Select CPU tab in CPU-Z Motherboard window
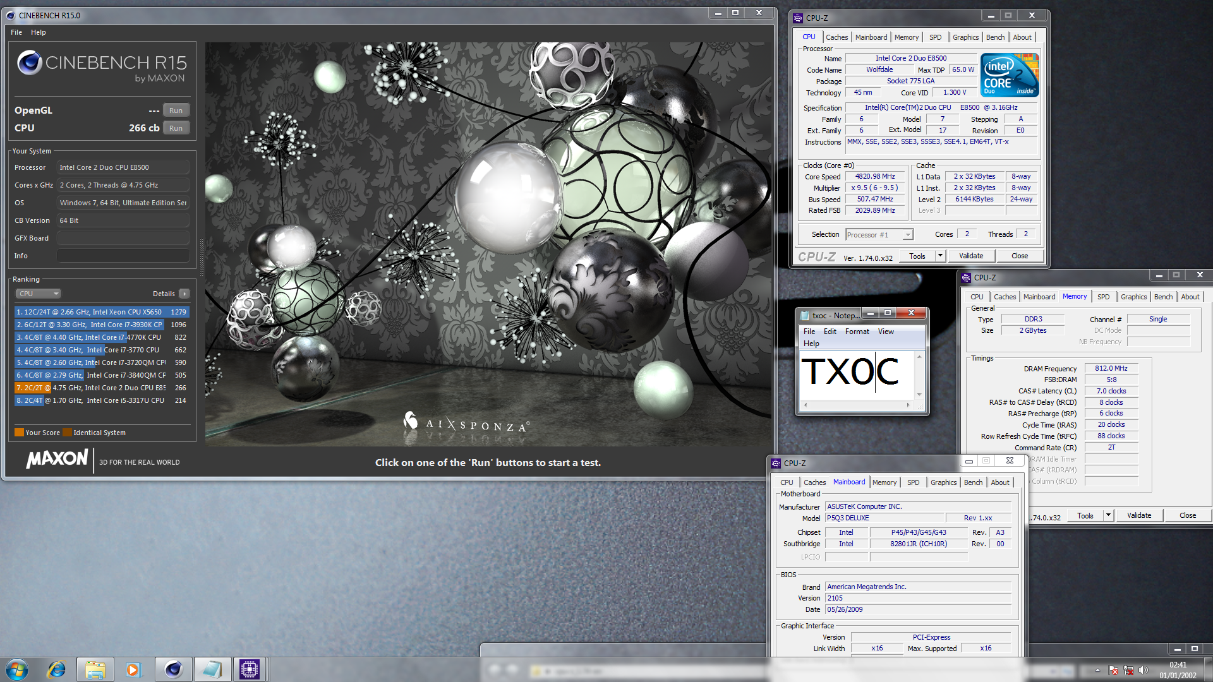The height and width of the screenshot is (682, 1213). tap(787, 482)
